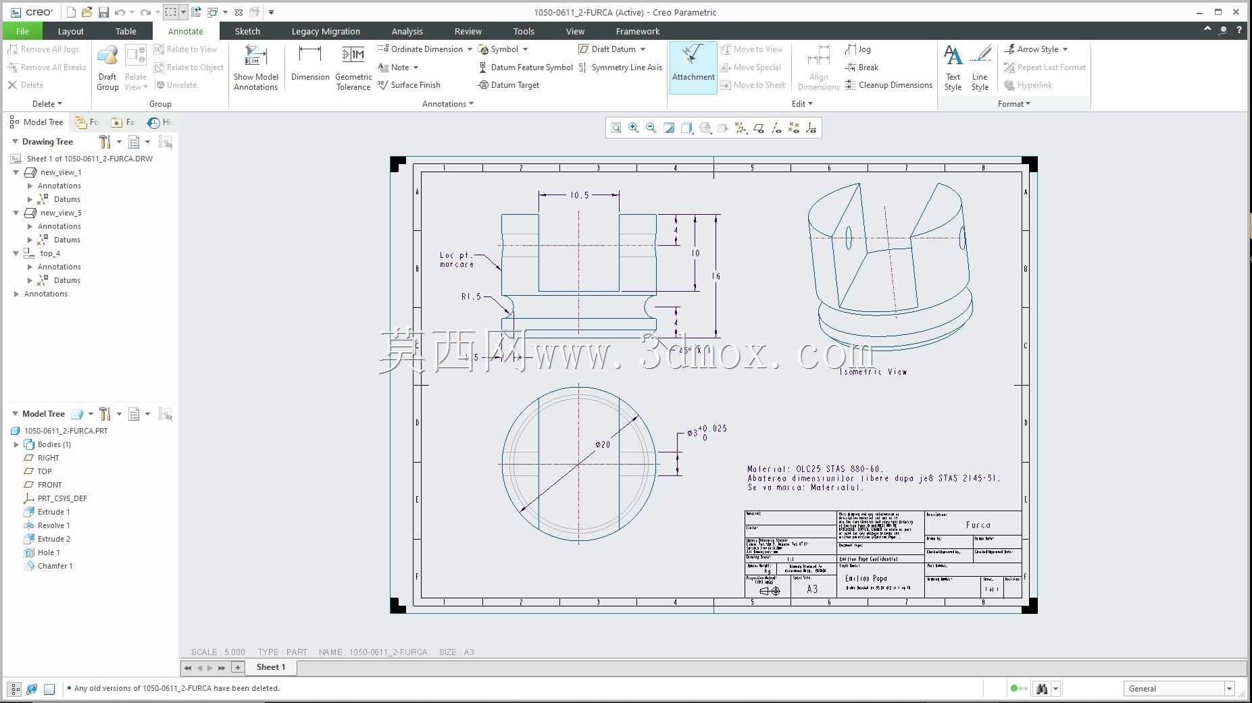
Task: Open the Symbol dropdown
Action: [x=525, y=49]
